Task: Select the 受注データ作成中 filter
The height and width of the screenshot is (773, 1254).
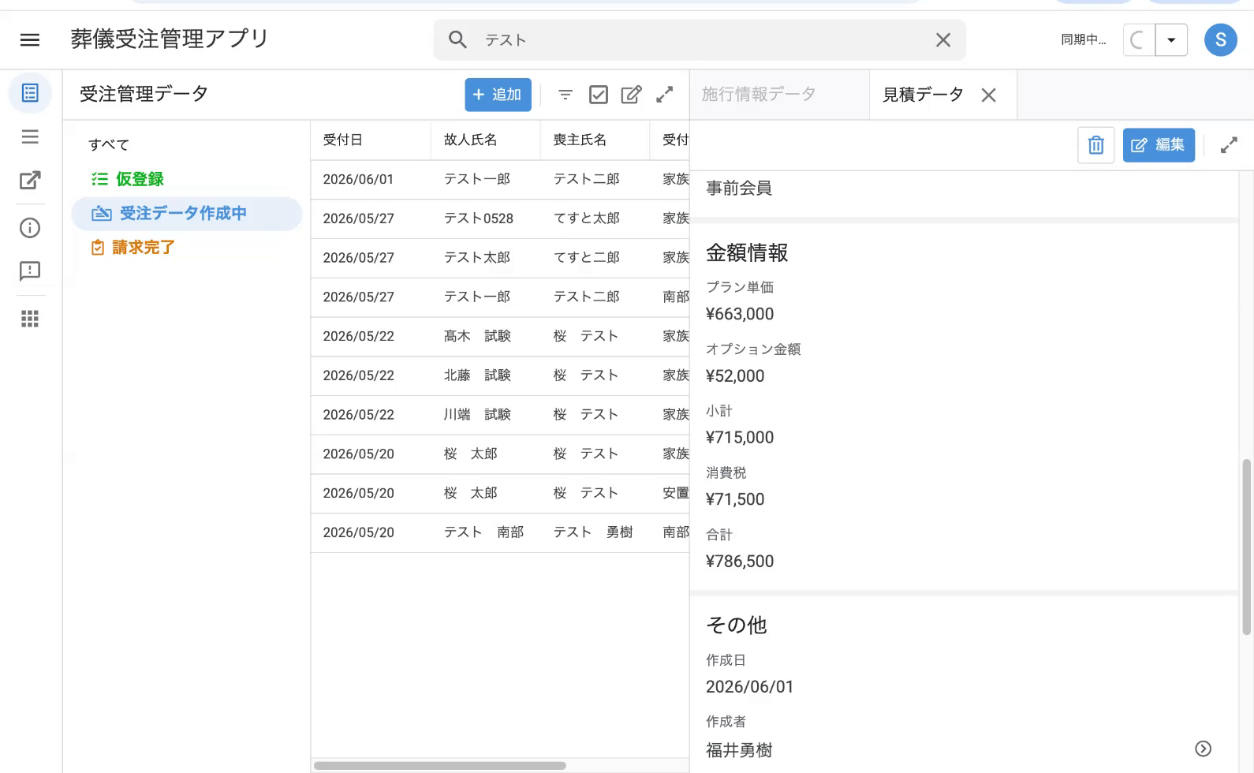Action: 187,213
